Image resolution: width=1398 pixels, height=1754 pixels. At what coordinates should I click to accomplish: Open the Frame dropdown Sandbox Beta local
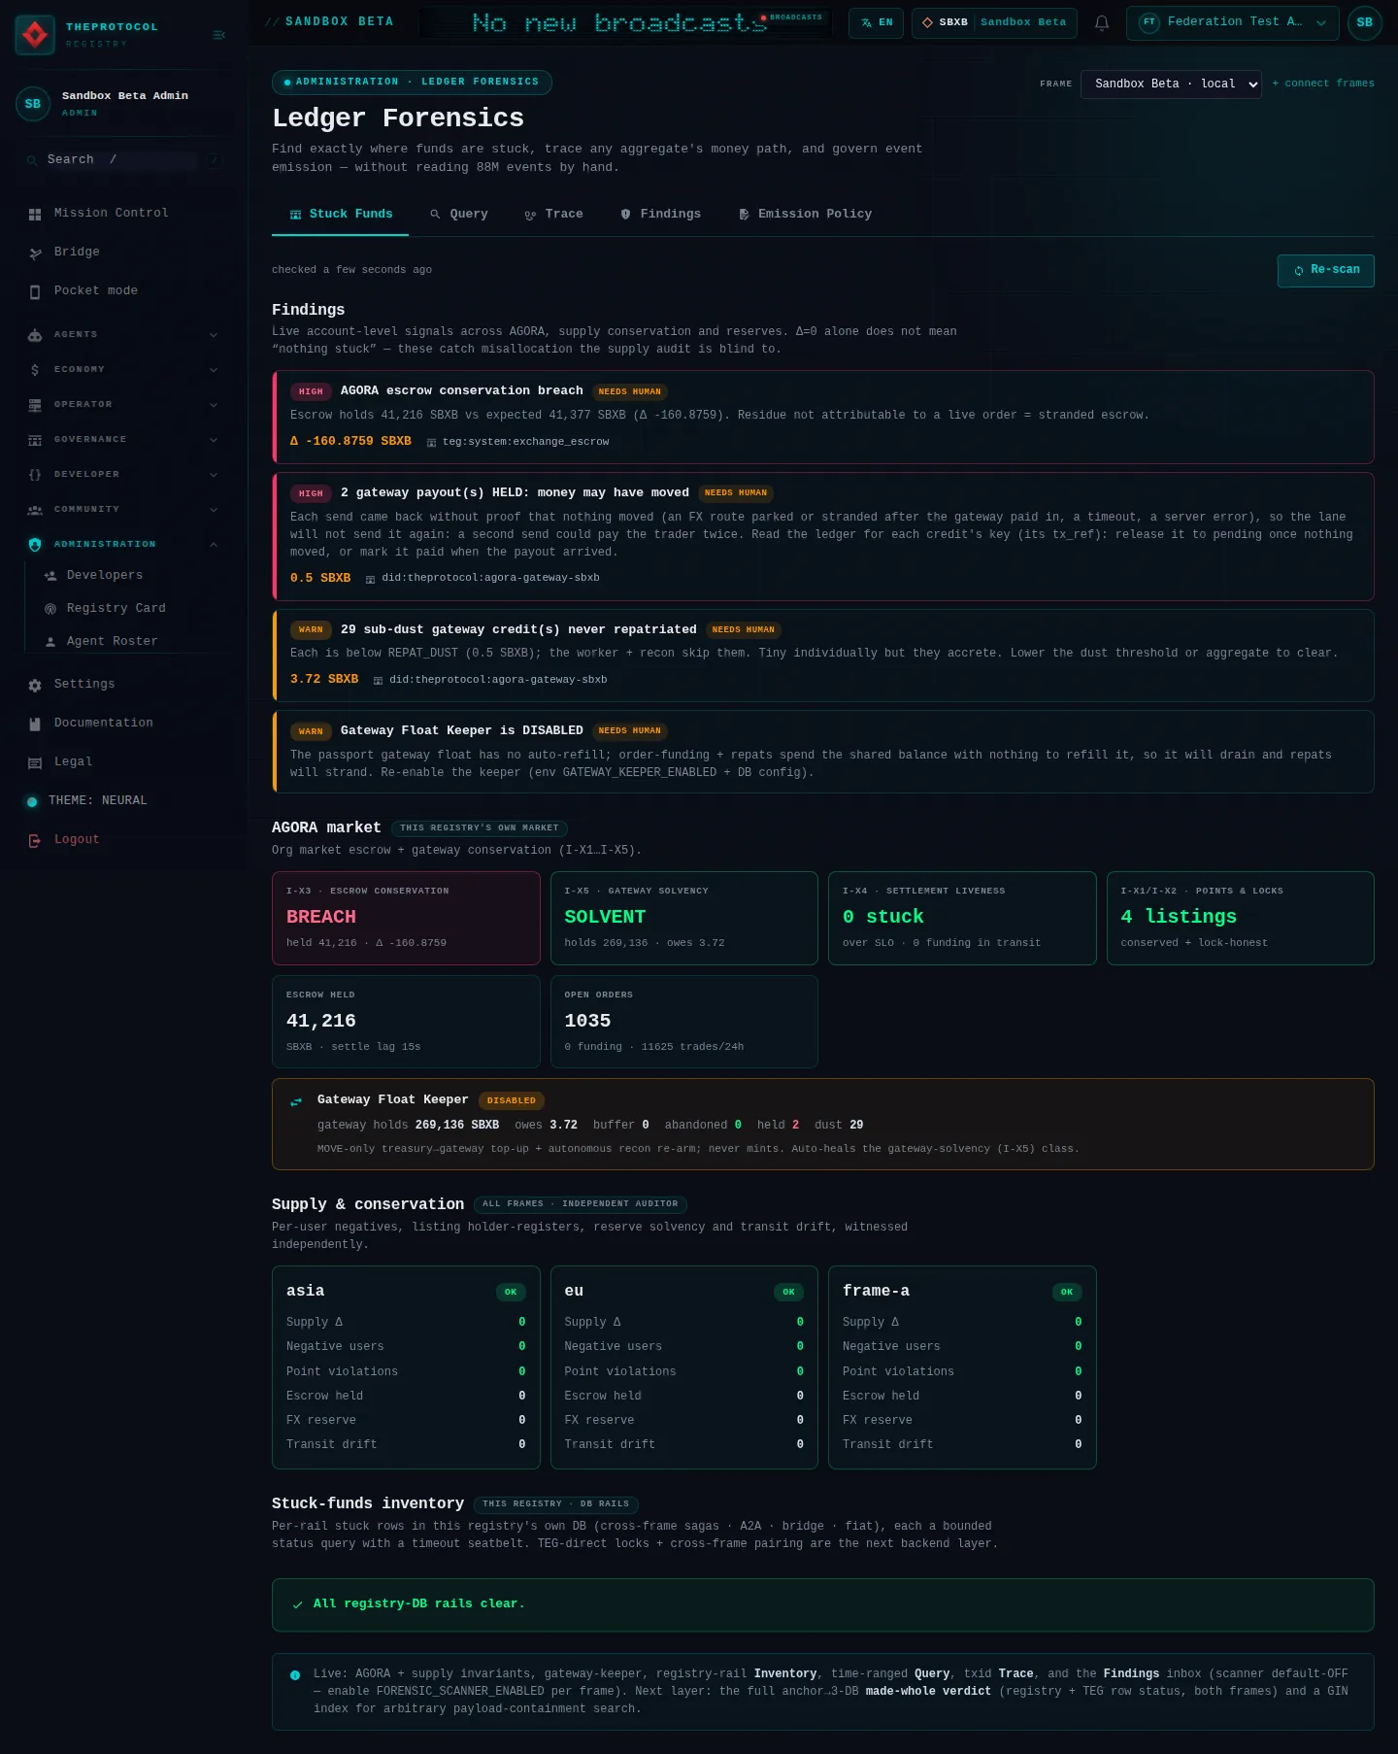tap(1171, 84)
